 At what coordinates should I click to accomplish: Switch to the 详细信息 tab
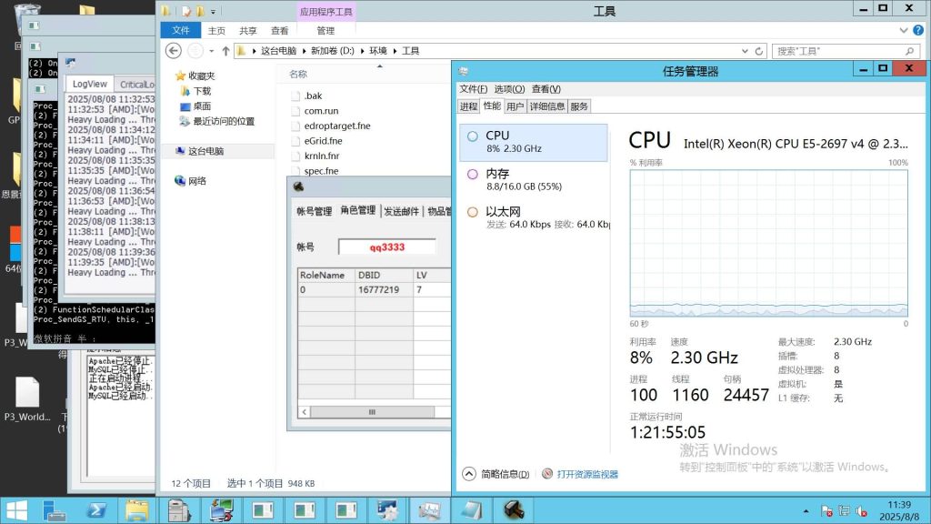547,106
